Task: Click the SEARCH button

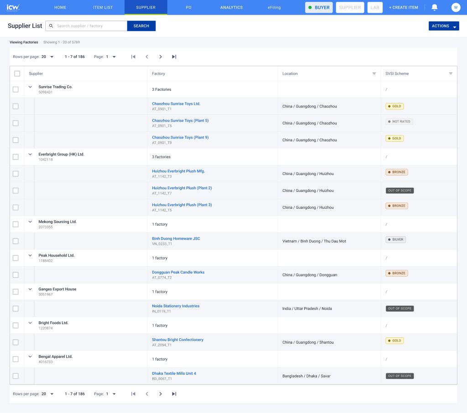Action: [x=141, y=26]
